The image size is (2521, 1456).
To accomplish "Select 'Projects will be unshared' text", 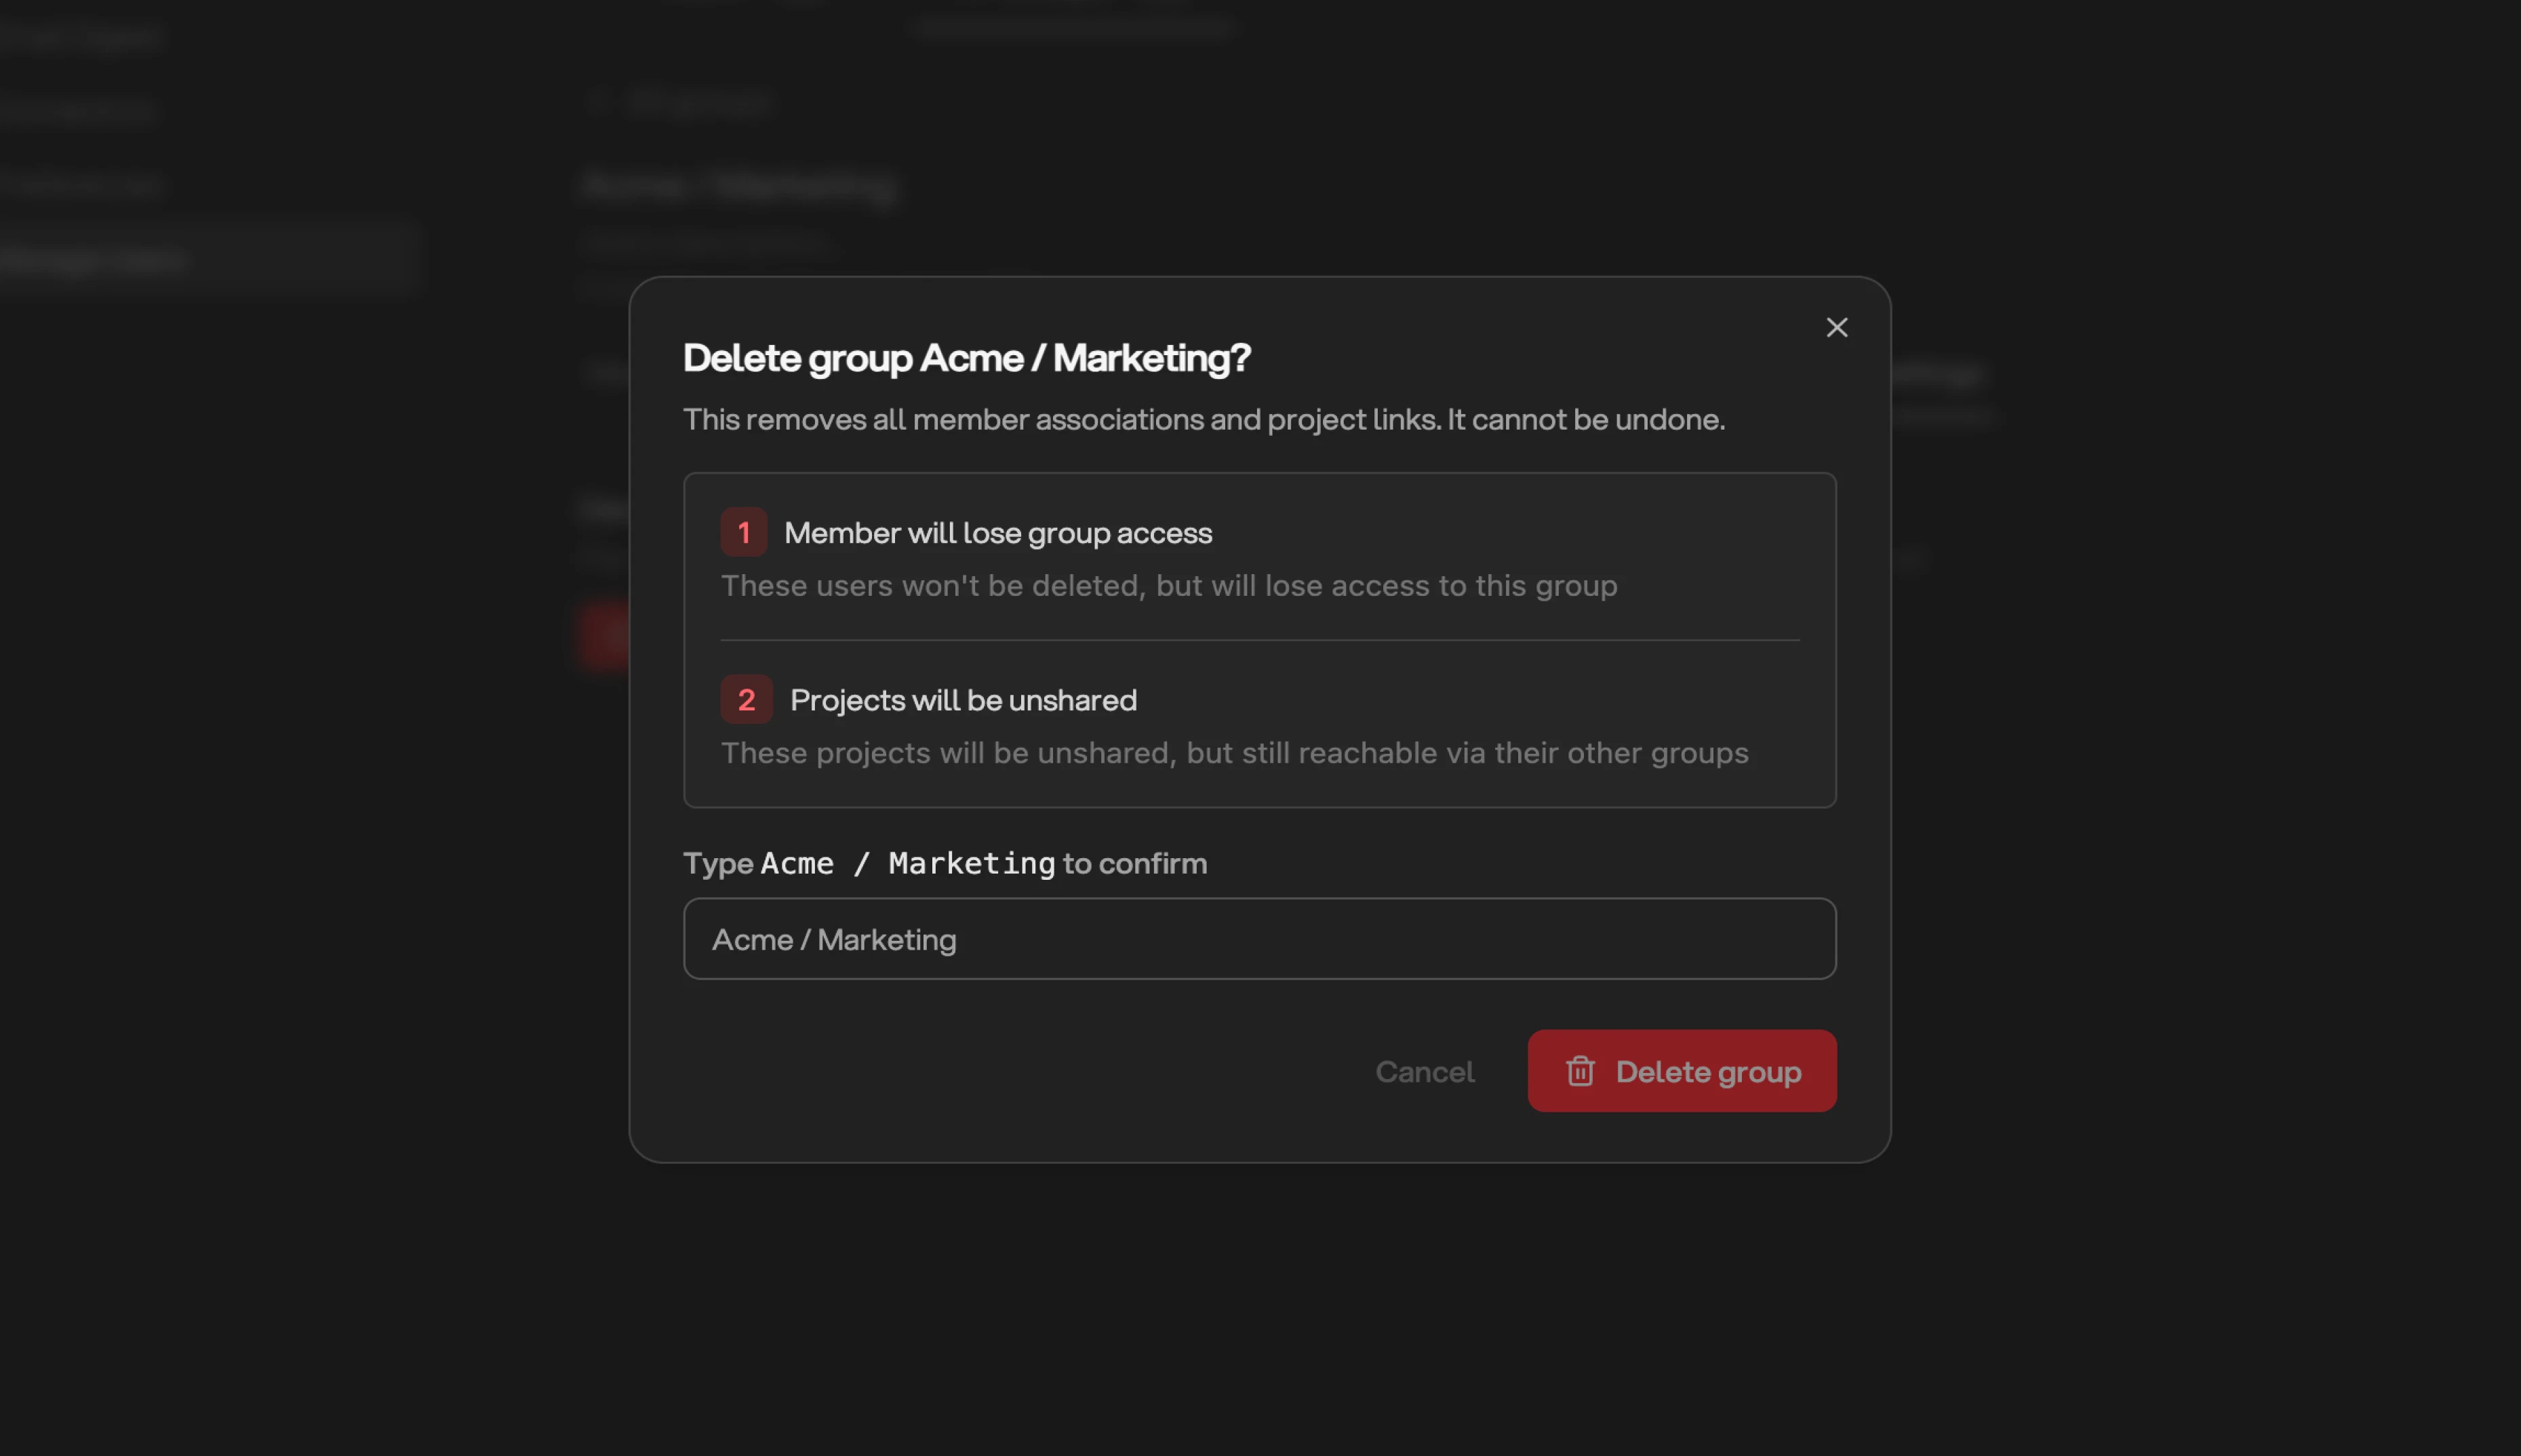I will (963, 700).
